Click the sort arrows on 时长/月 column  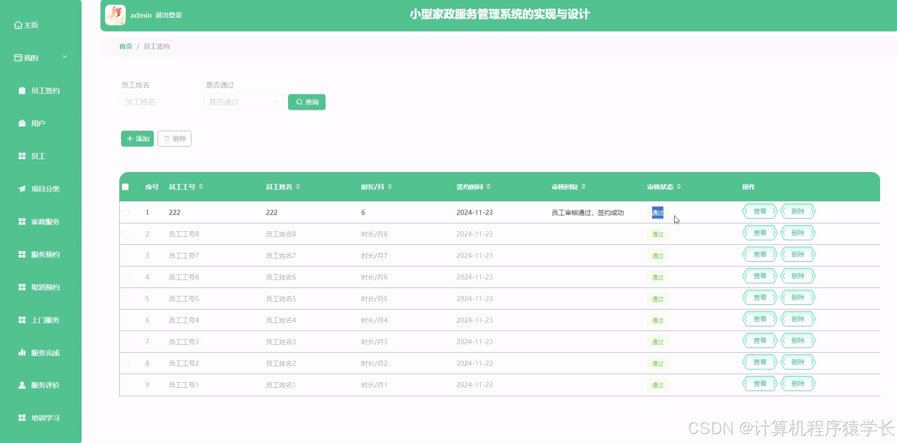click(x=390, y=186)
